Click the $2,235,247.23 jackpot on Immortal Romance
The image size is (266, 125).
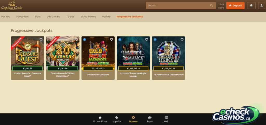pyautogui.click(x=133, y=69)
